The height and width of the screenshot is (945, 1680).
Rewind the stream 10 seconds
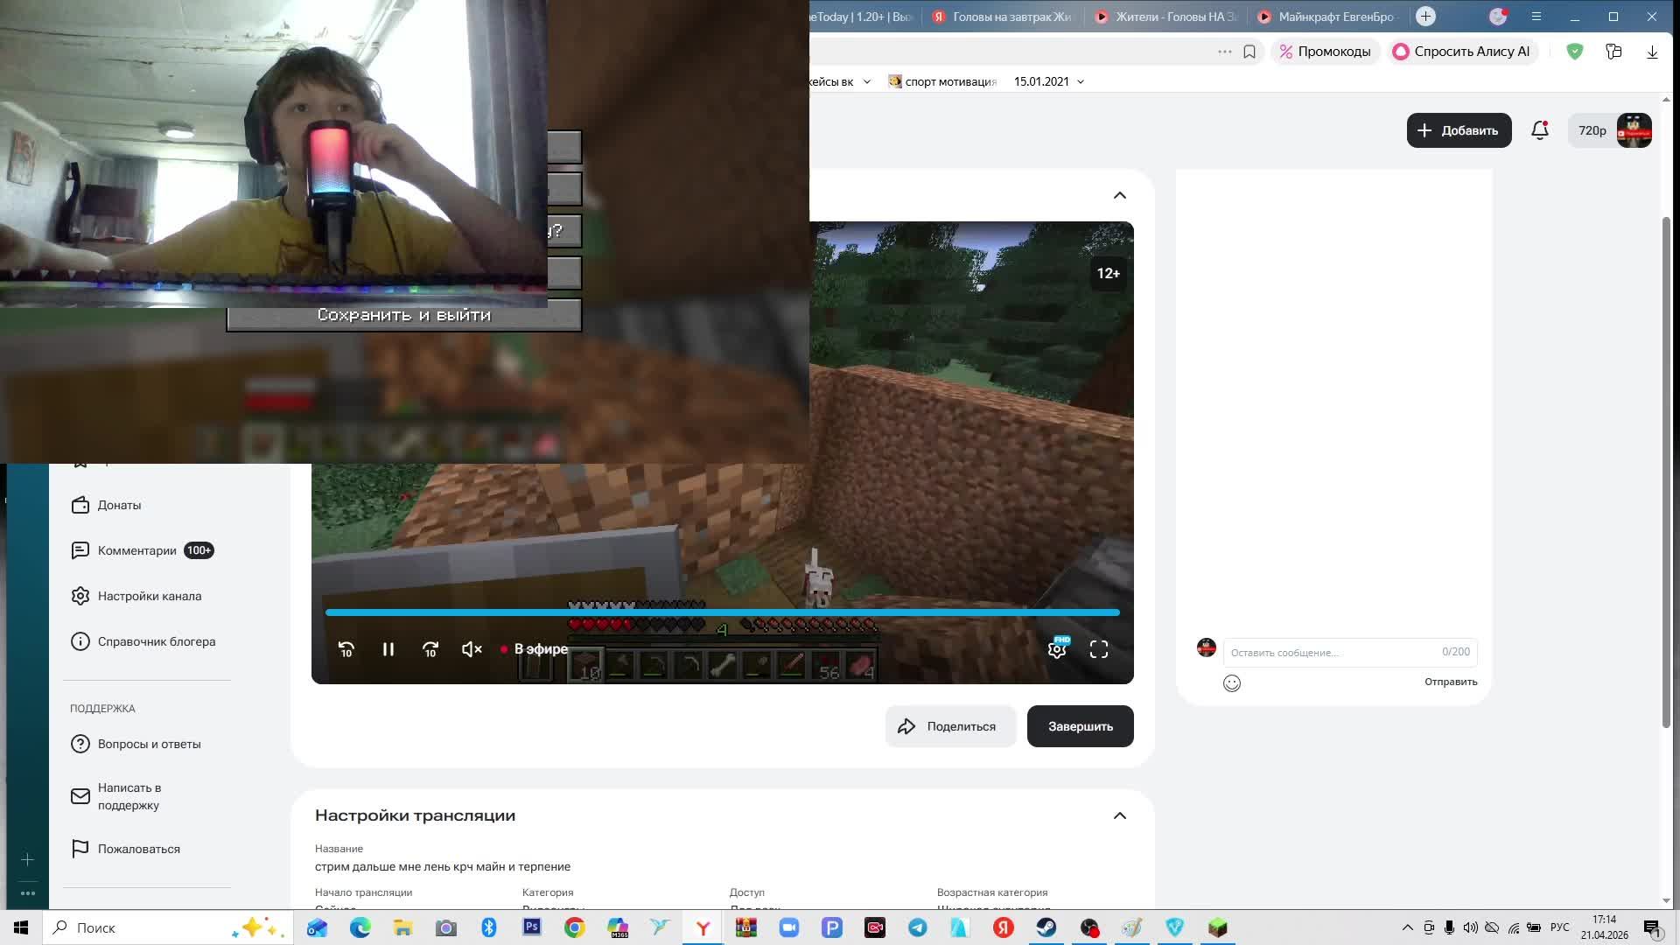click(346, 649)
